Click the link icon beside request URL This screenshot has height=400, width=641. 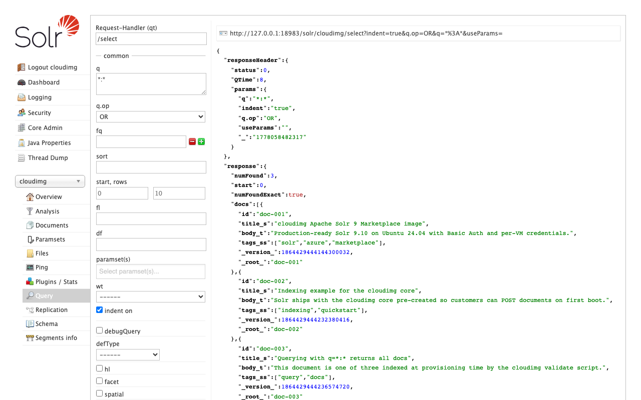tap(223, 33)
